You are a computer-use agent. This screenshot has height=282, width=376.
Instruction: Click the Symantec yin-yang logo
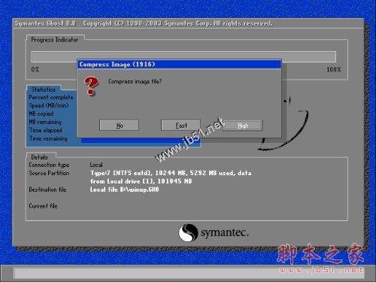pyautogui.click(x=188, y=232)
